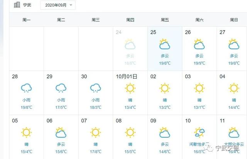Select the day 26 calendar cell

(x=199, y=48)
